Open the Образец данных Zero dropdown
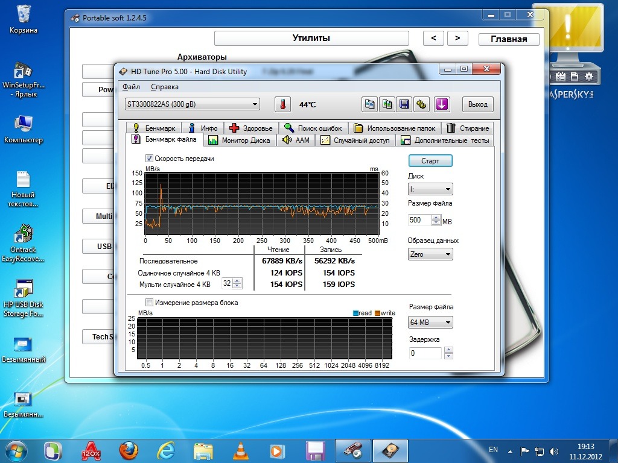Image resolution: width=618 pixels, height=463 pixels. 430,254
